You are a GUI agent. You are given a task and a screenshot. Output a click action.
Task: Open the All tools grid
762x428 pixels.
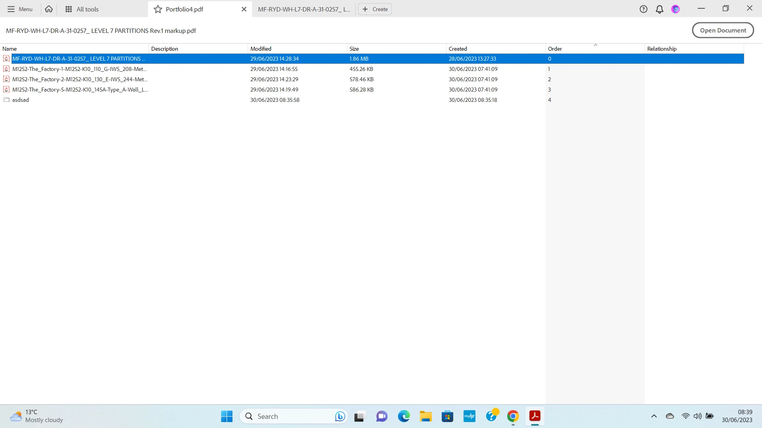click(82, 9)
